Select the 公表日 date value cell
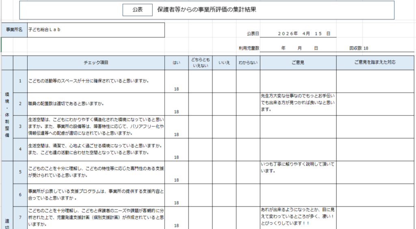Viewport: 416px width, 229px height. 304,33
